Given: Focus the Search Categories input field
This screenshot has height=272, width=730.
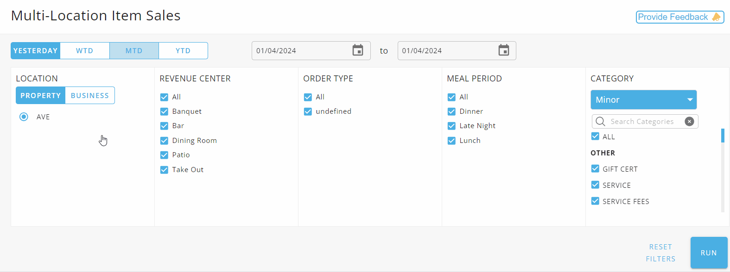Looking at the screenshot, I should (x=645, y=121).
